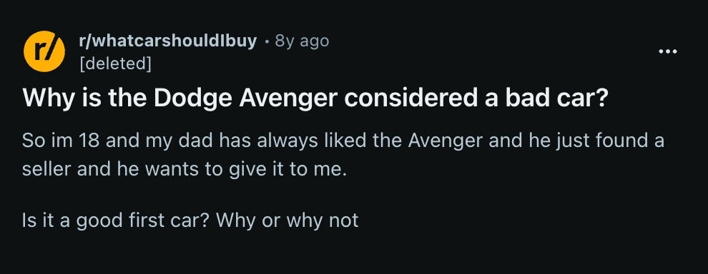This screenshot has width=708, height=274.
Task: Click the orange r/ community avatar
Action: pyautogui.click(x=44, y=51)
